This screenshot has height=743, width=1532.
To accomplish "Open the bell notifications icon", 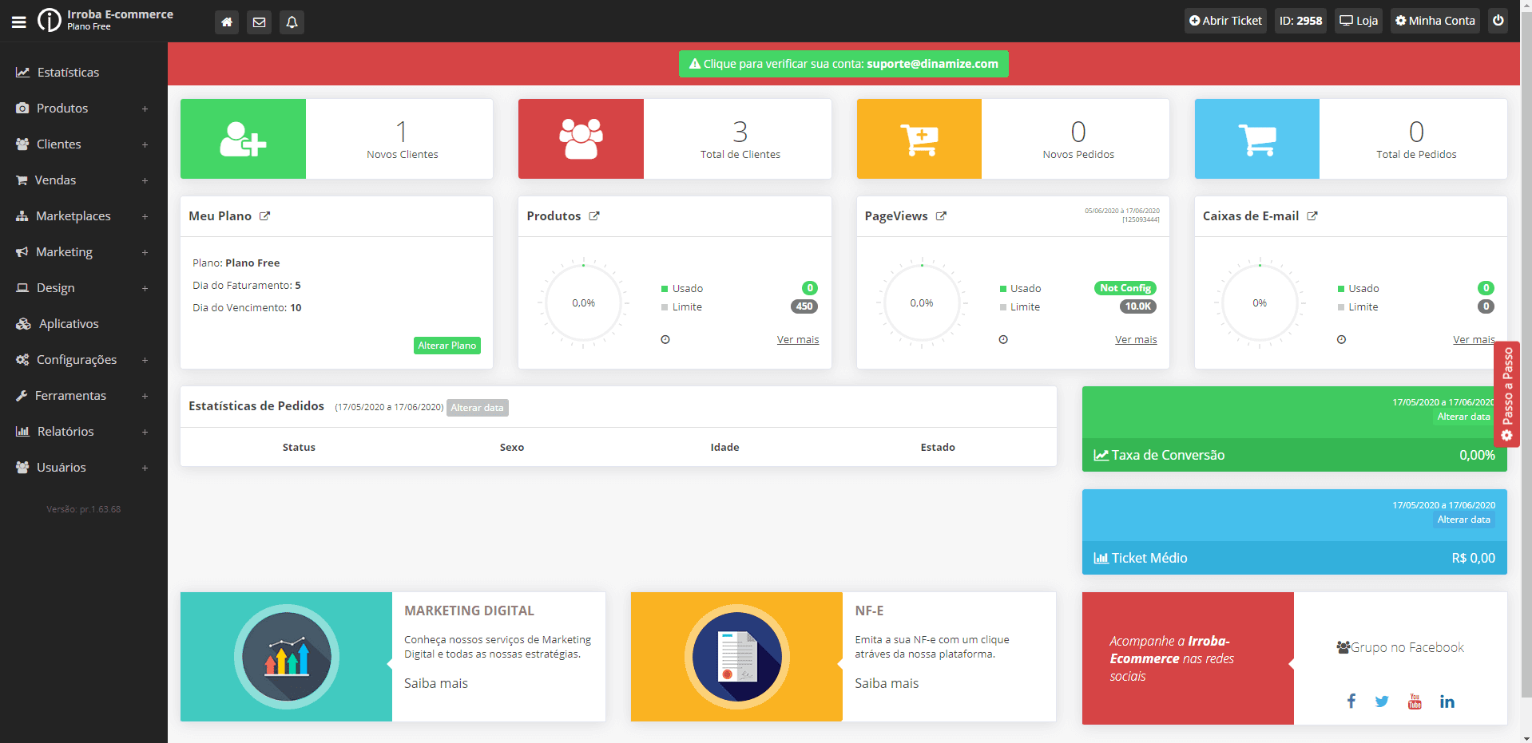I will [x=292, y=22].
